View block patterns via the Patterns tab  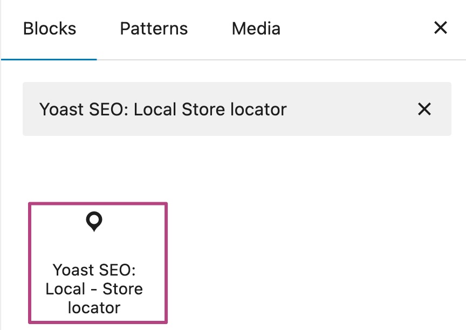coord(154,29)
